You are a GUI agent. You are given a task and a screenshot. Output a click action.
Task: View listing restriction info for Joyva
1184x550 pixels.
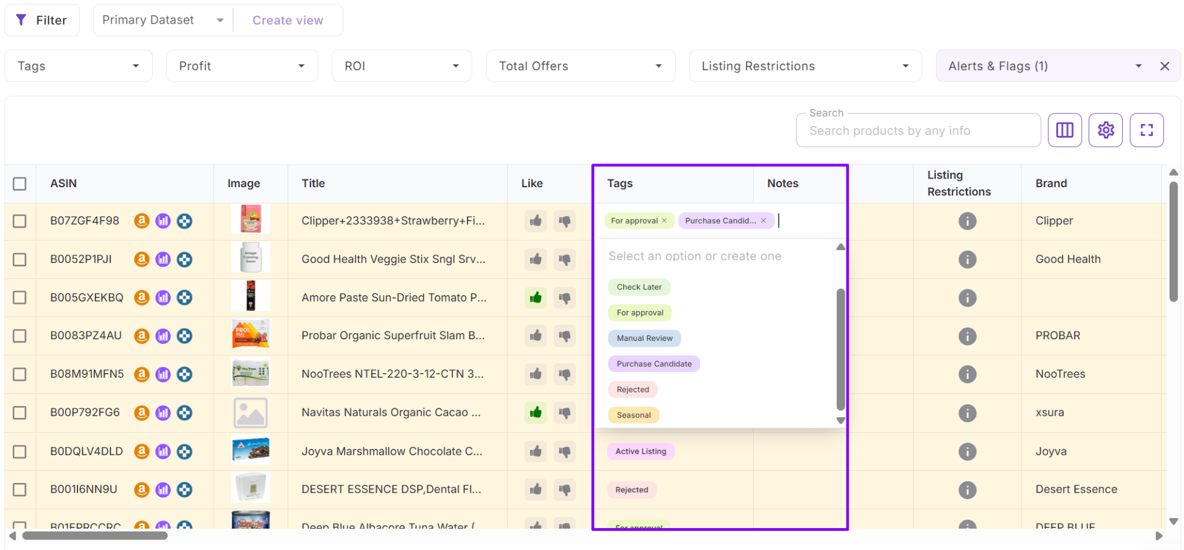(967, 451)
